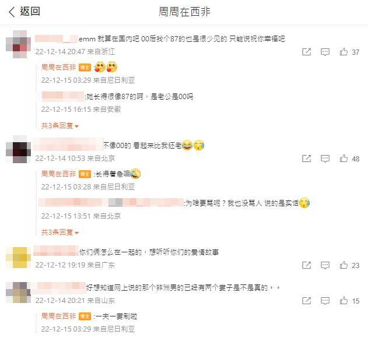Reply to the 不像00的 comment via the speech-bubble icon
The width and height of the screenshot is (368, 338).
coord(325,159)
